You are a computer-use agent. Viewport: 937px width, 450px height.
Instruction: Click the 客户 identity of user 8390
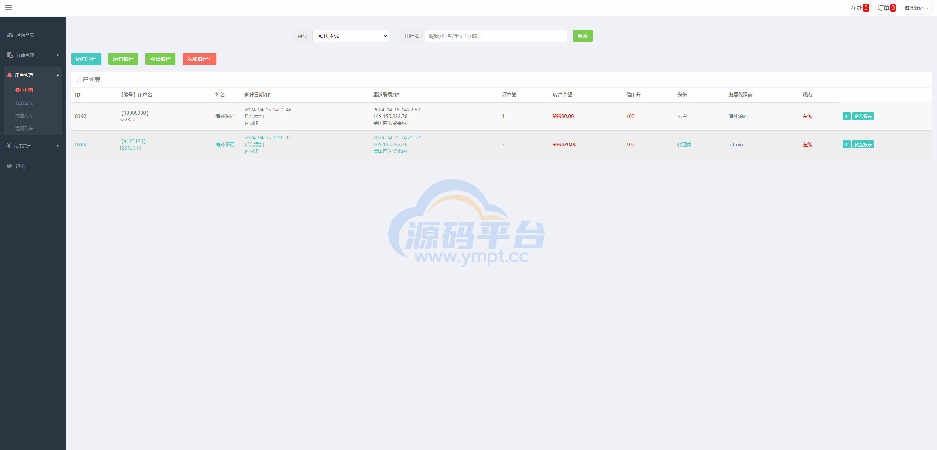click(682, 116)
